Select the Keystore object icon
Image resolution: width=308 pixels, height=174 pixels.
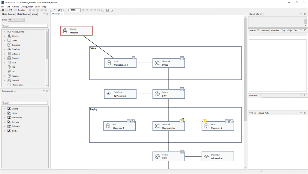9,76
